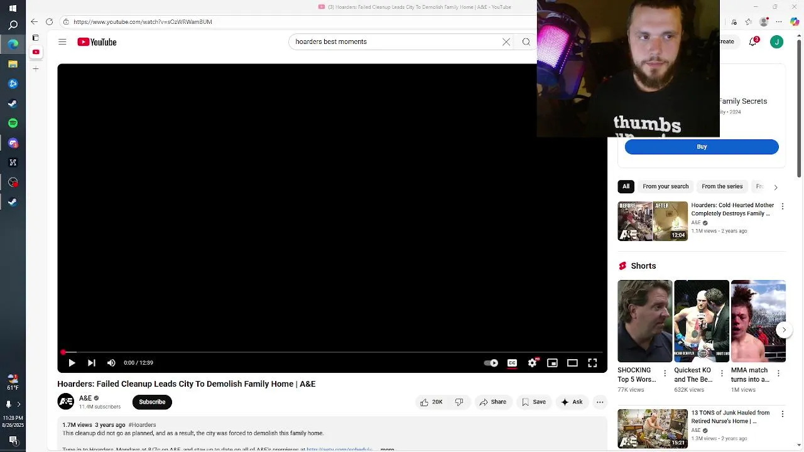
Task: Open '13 TONS of Junk' video thumbnail
Action: tap(653, 429)
